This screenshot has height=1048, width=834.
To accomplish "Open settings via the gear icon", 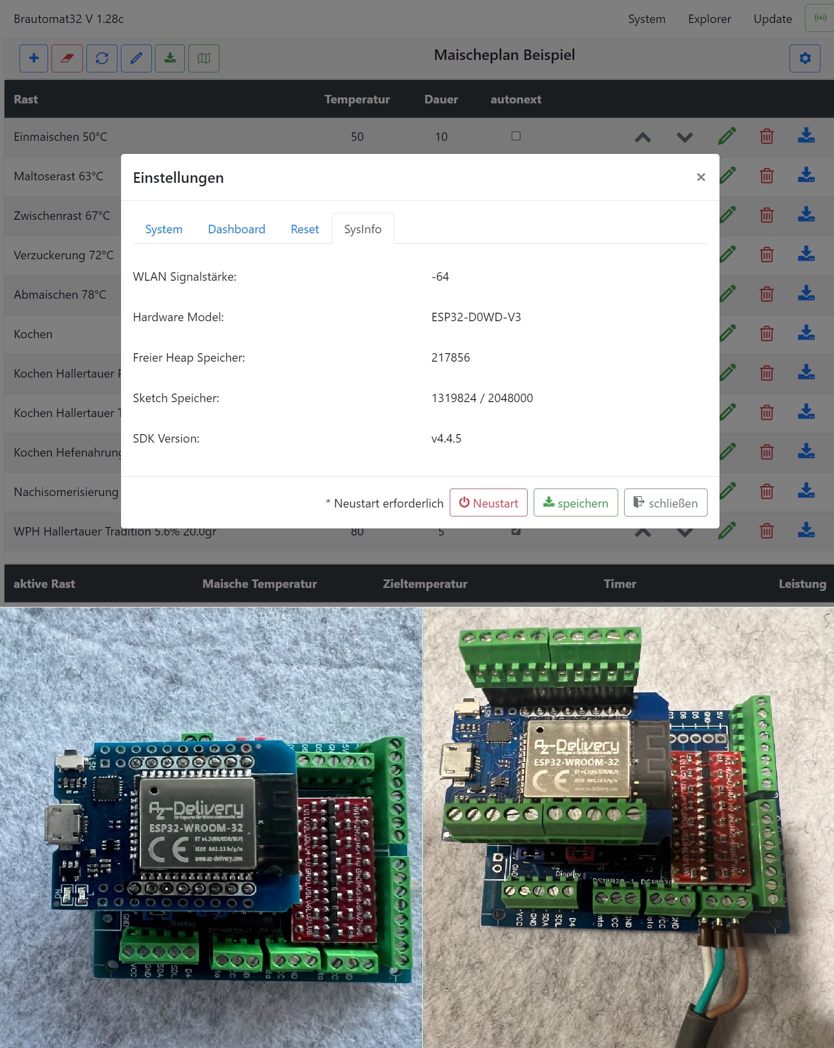I will 805,58.
